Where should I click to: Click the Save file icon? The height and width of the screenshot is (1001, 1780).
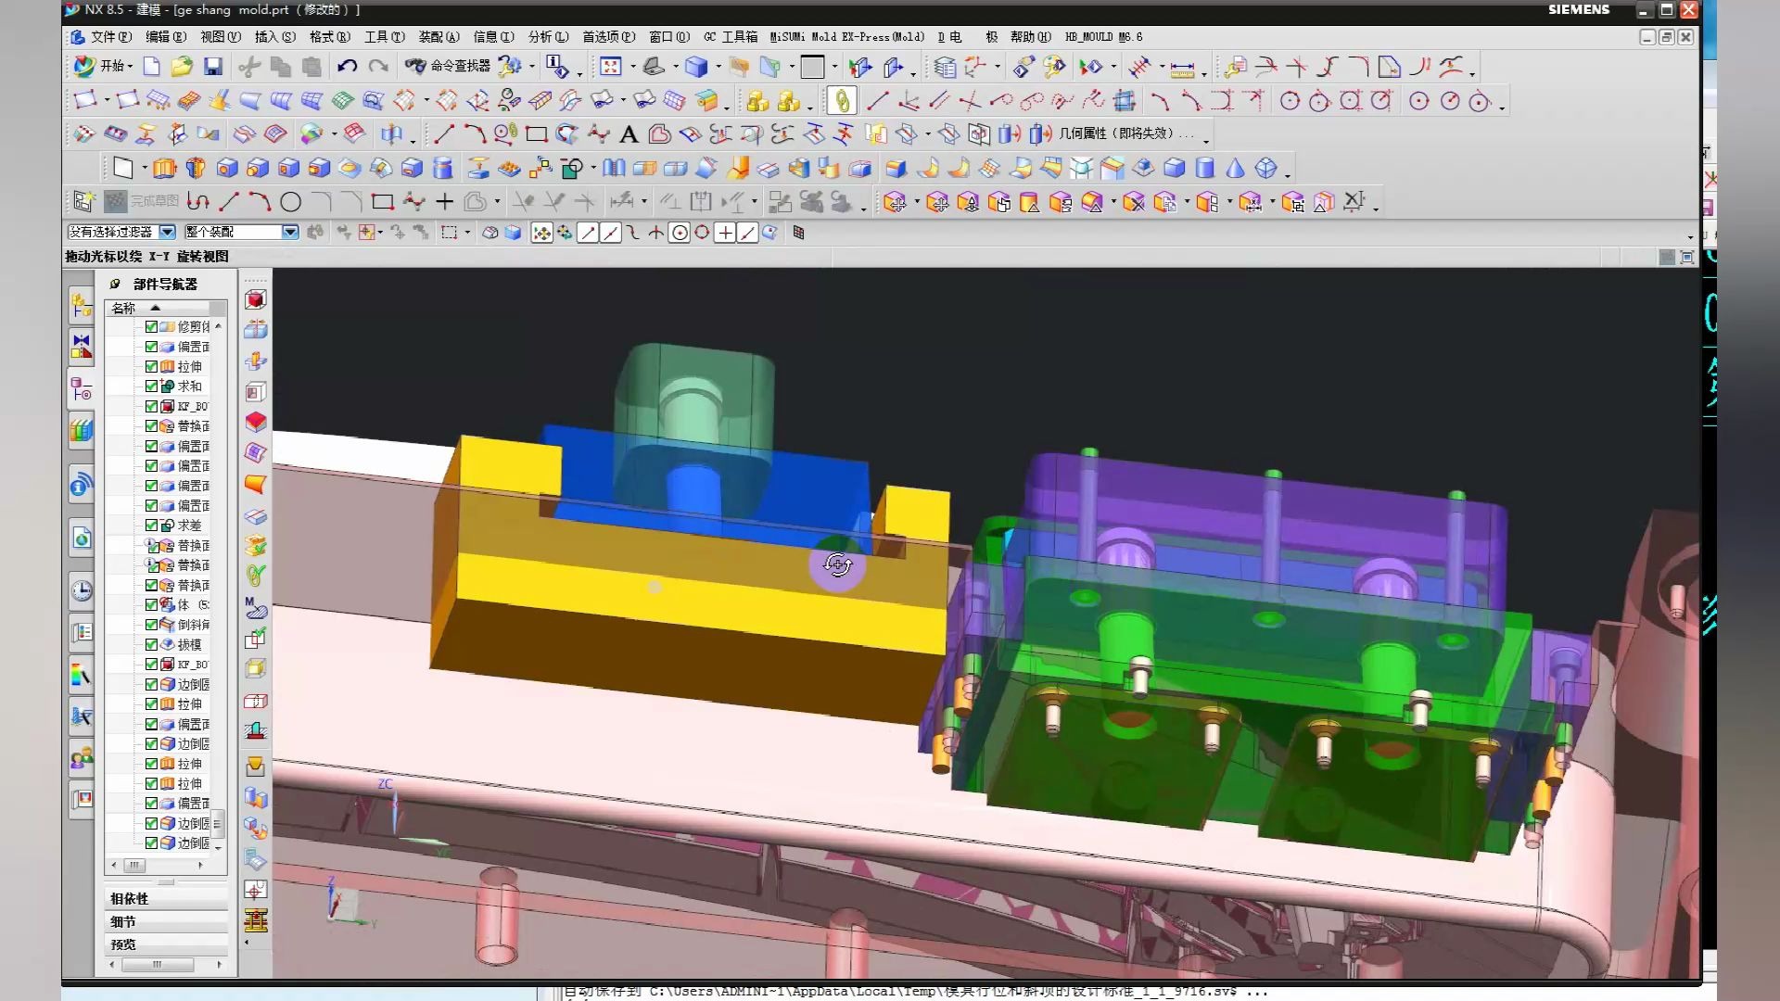(x=213, y=67)
